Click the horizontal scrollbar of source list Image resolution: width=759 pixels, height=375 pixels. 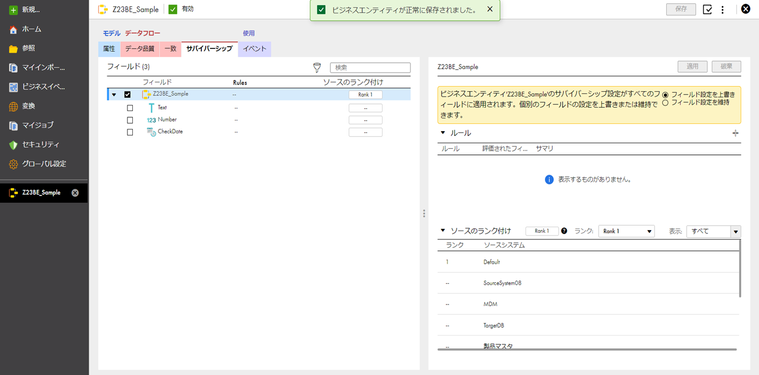587,349
